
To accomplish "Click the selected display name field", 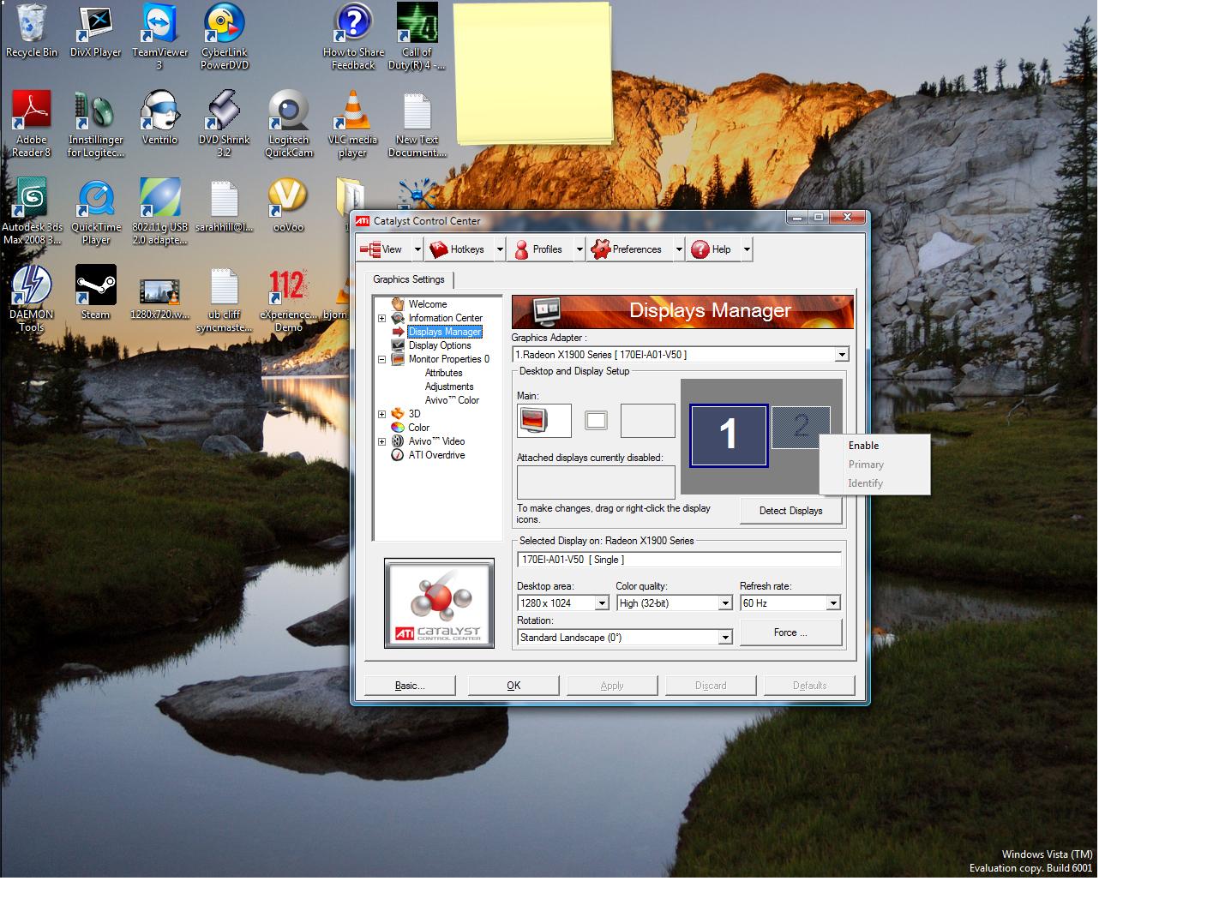I will [679, 560].
